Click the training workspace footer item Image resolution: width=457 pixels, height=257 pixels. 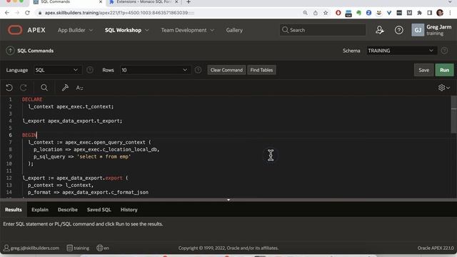[x=78, y=248]
